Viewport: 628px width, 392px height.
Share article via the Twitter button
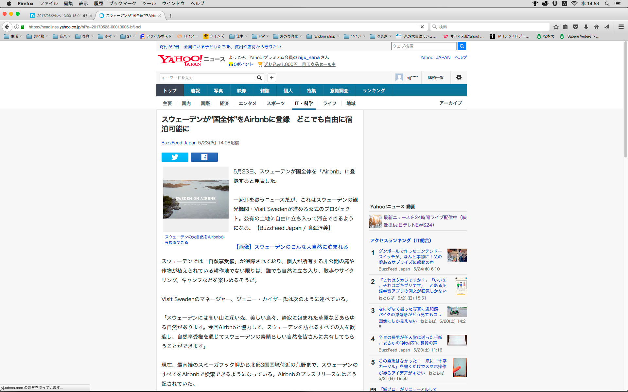(175, 157)
